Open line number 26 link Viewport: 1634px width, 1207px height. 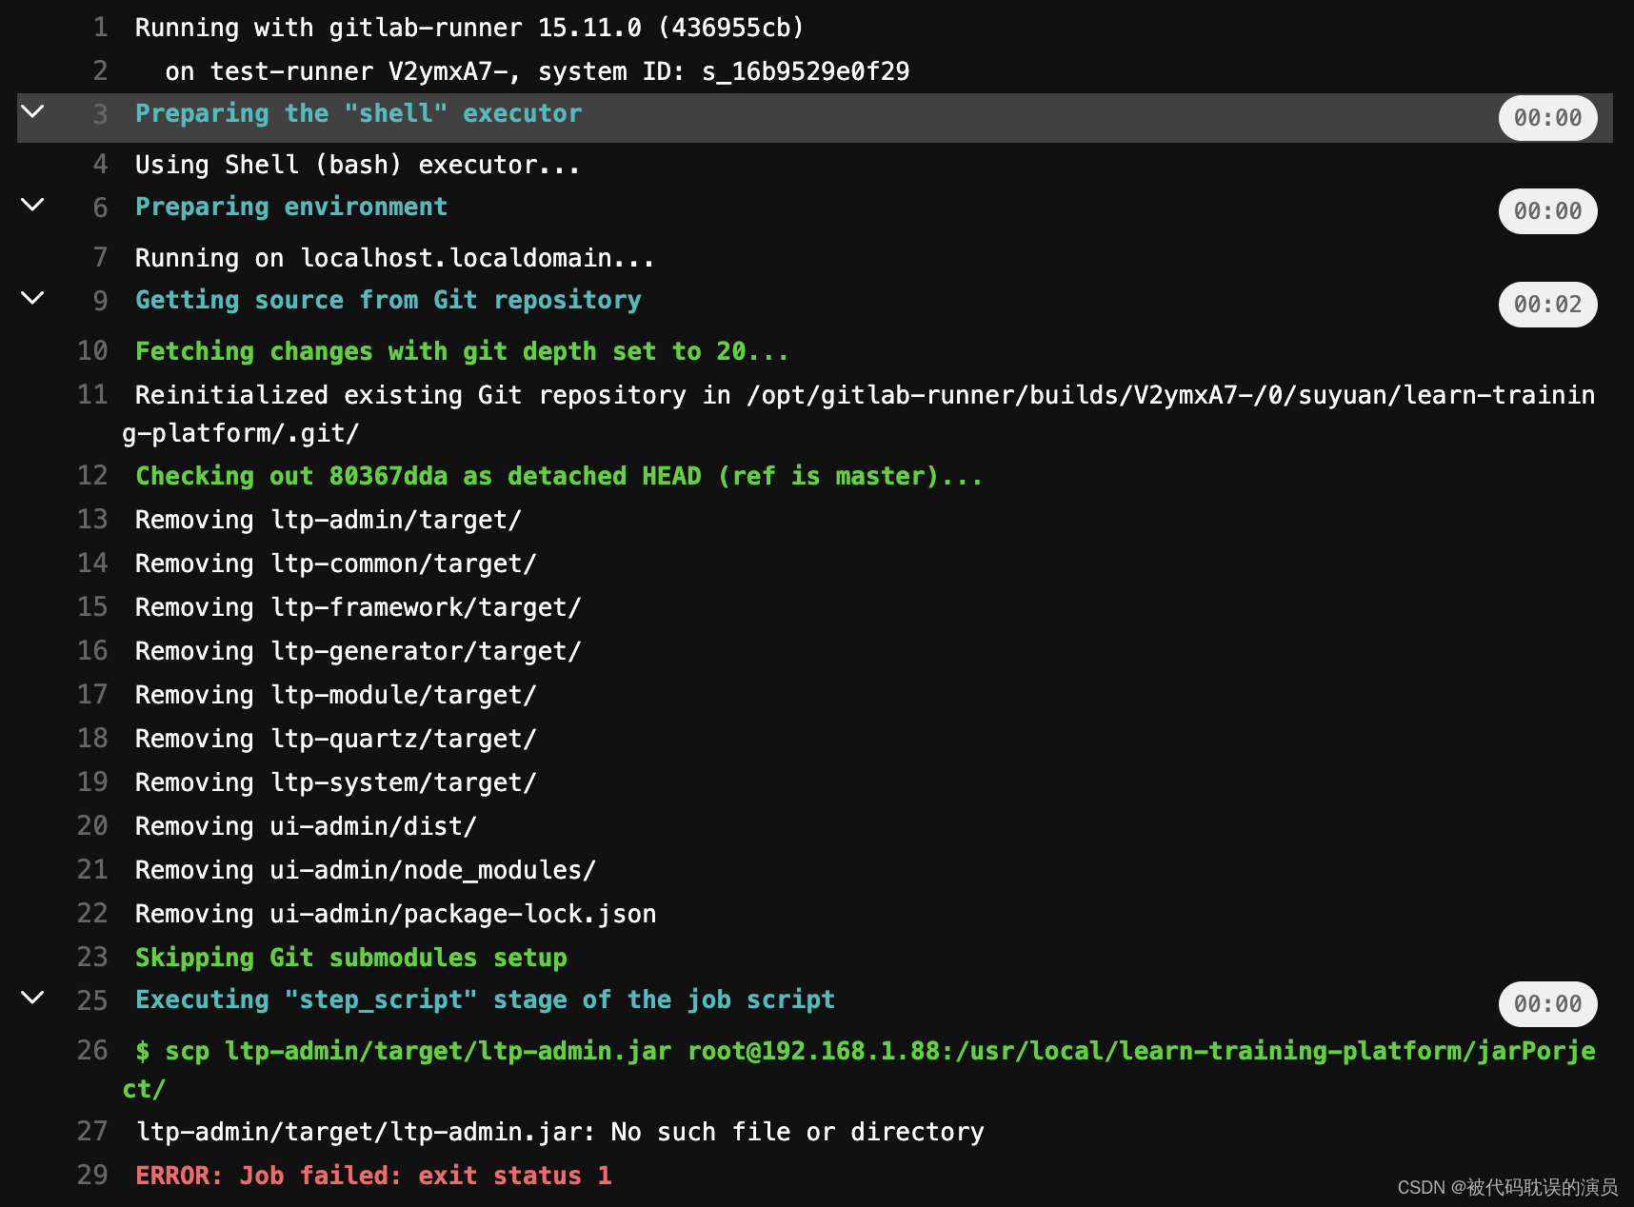(x=92, y=1051)
